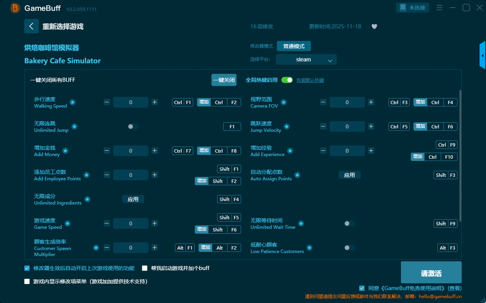The height and width of the screenshot is (303, 486).
Task: Click the star icon next to Unlimited Ingredients
Action: (87, 199)
